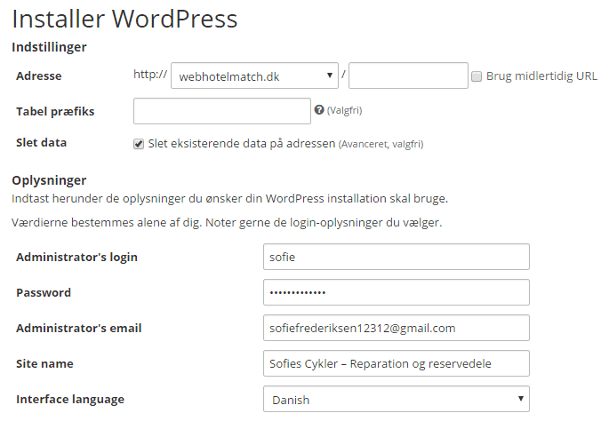609x437 pixels.
Task: Click the Site name label
Action: coord(44,363)
